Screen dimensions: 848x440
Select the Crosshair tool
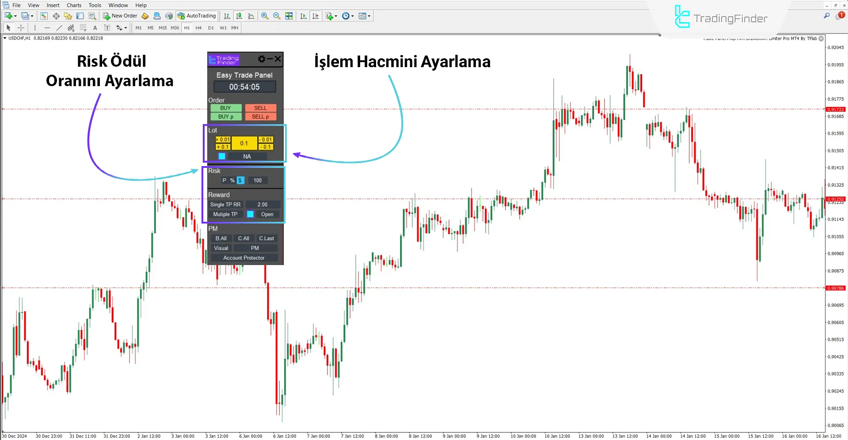click(x=21, y=27)
